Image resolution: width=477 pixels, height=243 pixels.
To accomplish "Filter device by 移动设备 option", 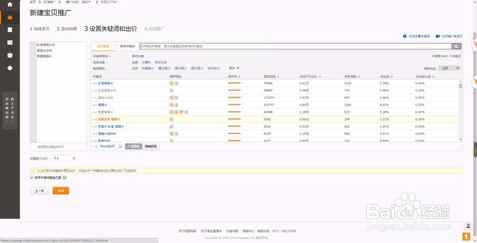I will [161, 63].
